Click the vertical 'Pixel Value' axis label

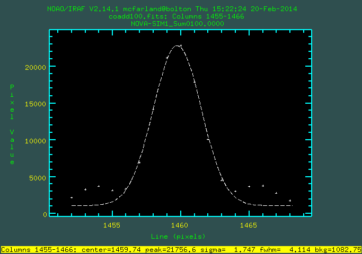click(12, 124)
